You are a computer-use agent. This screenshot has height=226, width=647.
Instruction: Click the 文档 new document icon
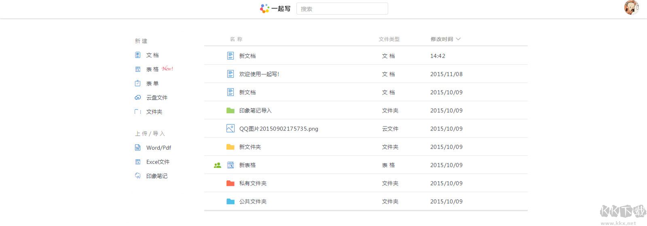pyautogui.click(x=137, y=55)
